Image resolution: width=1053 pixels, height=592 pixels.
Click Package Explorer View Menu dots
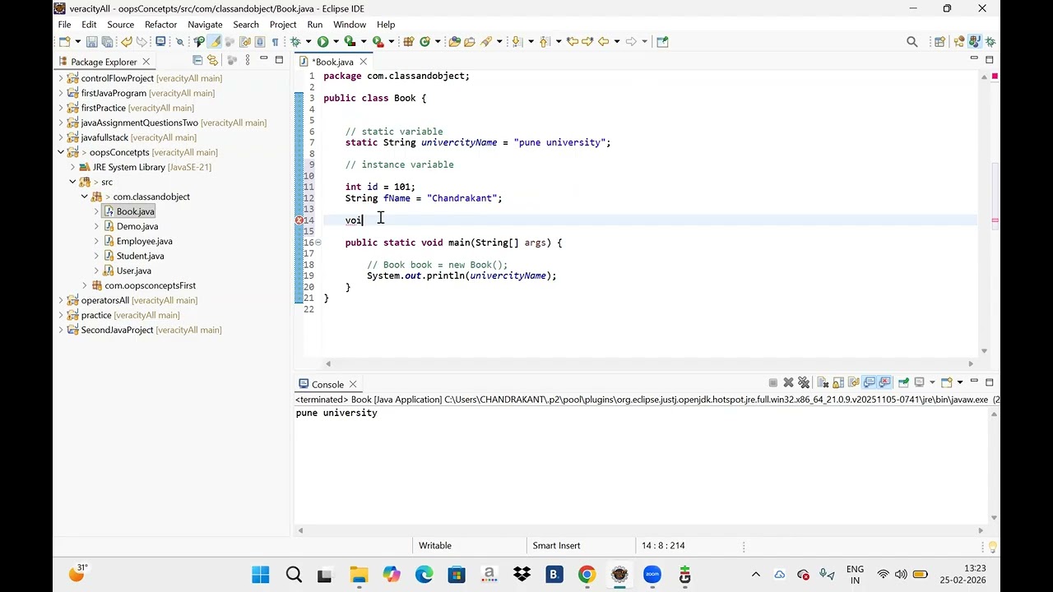tap(247, 60)
